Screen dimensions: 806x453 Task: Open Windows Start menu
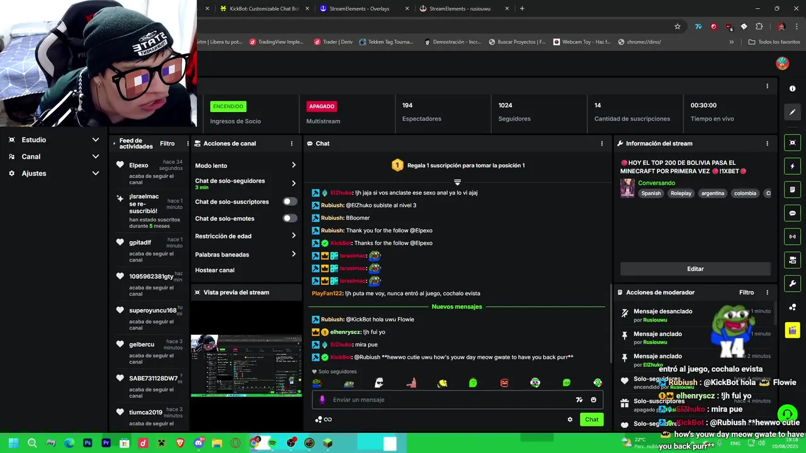(x=13, y=443)
